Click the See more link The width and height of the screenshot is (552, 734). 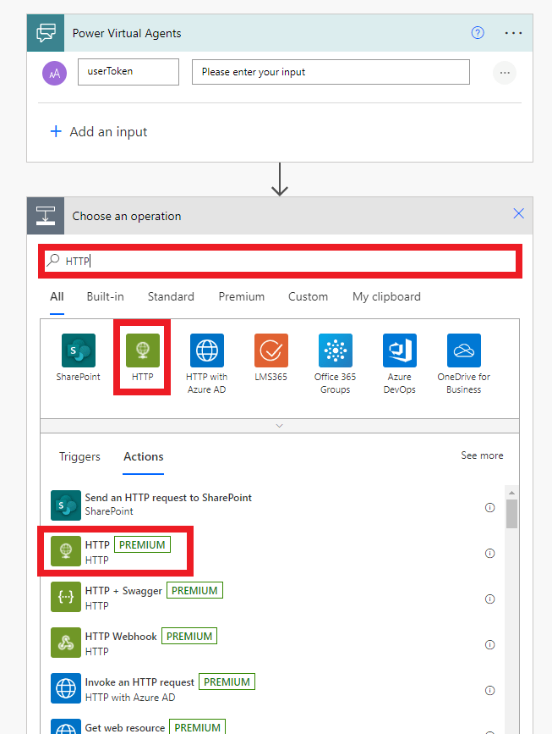pyautogui.click(x=482, y=455)
